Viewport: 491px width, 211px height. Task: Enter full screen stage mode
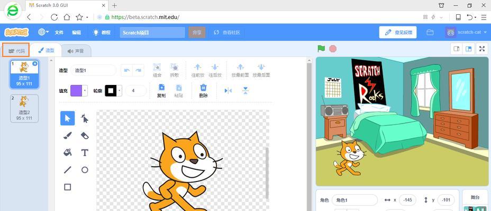click(x=482, y=49)
